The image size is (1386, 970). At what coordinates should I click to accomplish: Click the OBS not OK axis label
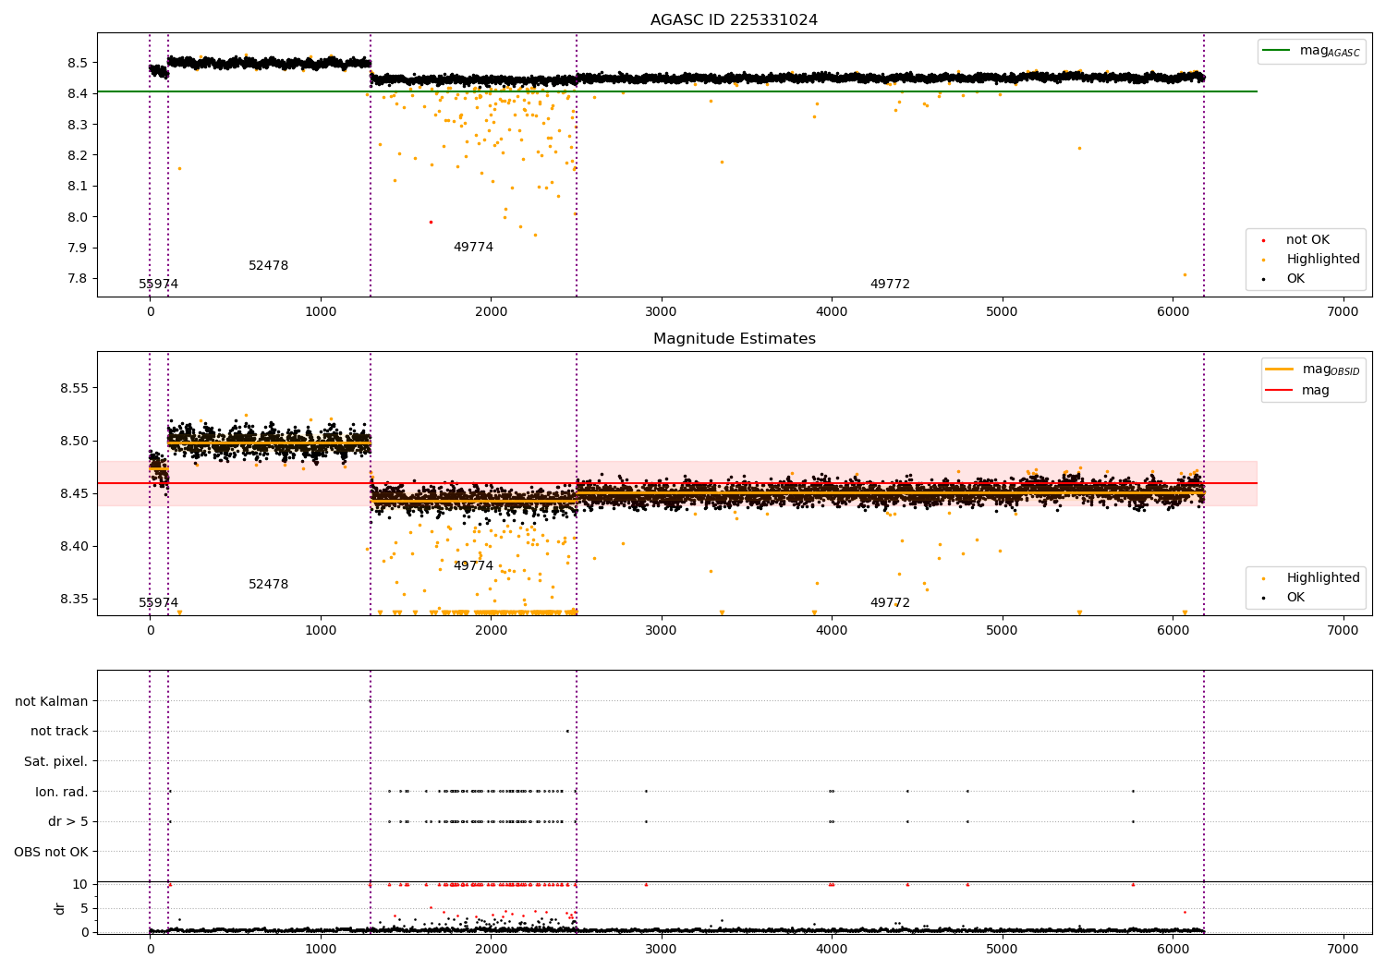click(x=52, y=852)
